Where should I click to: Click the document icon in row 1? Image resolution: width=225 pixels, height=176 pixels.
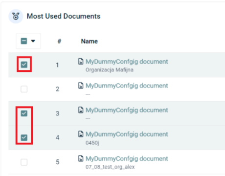81,62
